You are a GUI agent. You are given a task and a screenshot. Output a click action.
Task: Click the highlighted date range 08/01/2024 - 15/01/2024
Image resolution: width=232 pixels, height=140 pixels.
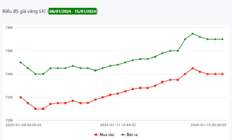pyautogui.click(x=73, y=11)
